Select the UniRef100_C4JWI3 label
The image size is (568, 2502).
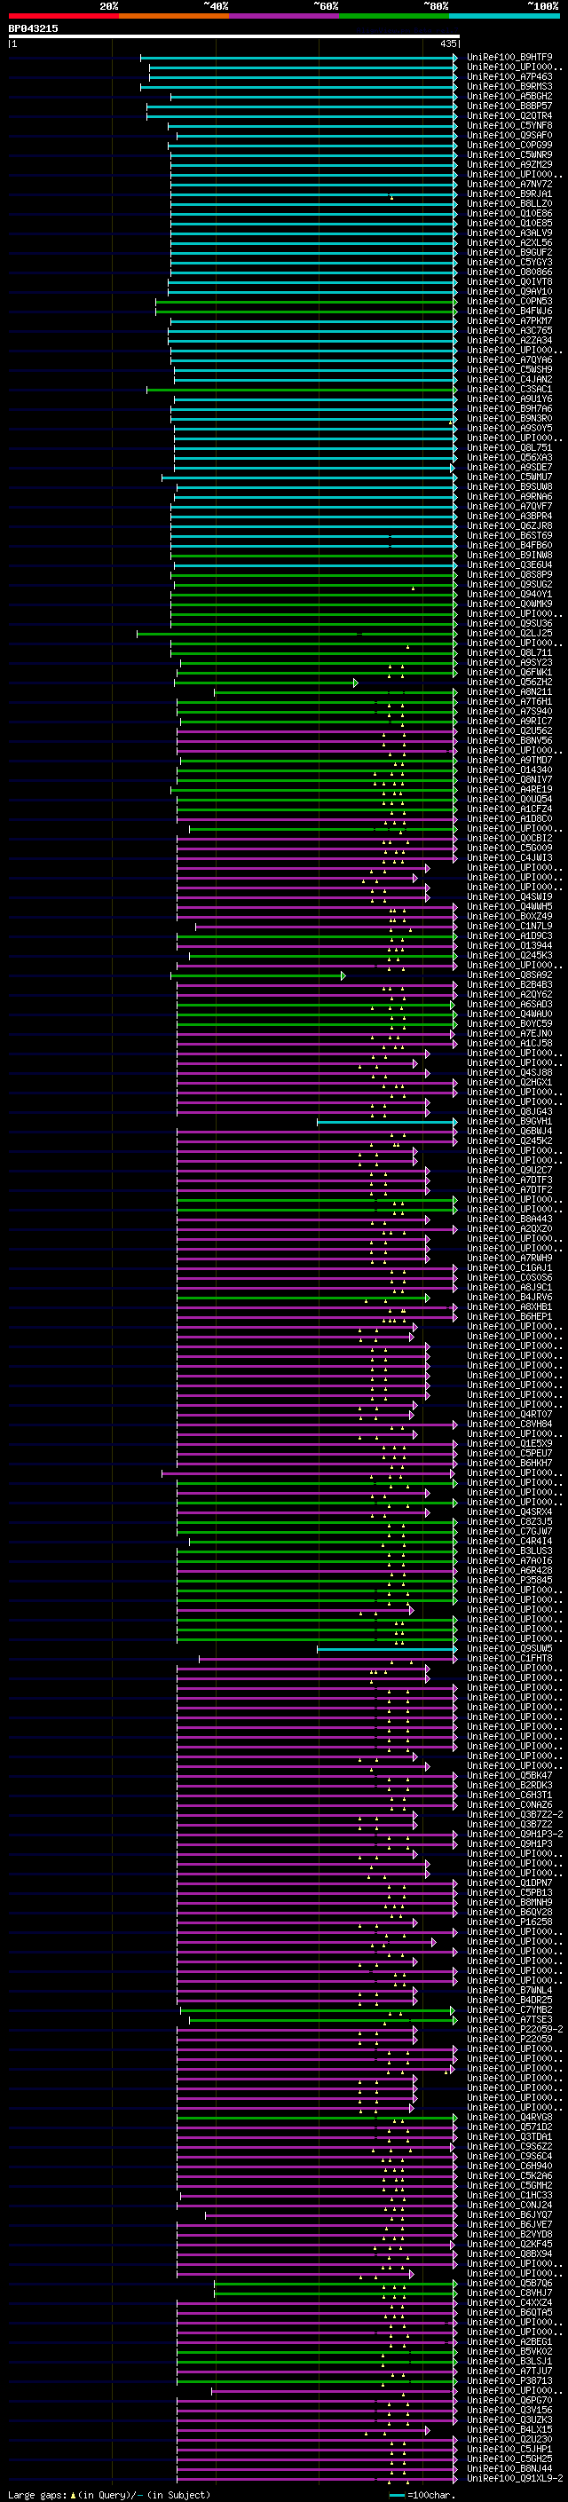pyautogui.click(x=509, y=858)
